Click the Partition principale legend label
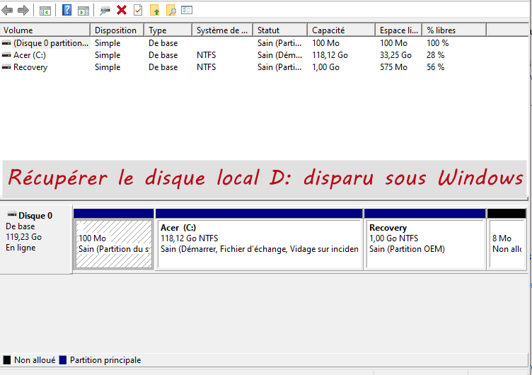 (x=105, y=360)
